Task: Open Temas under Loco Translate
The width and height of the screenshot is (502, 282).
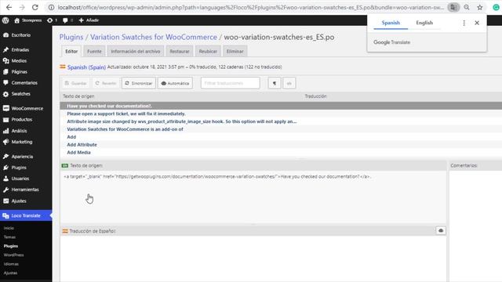Action: point(9,237)
